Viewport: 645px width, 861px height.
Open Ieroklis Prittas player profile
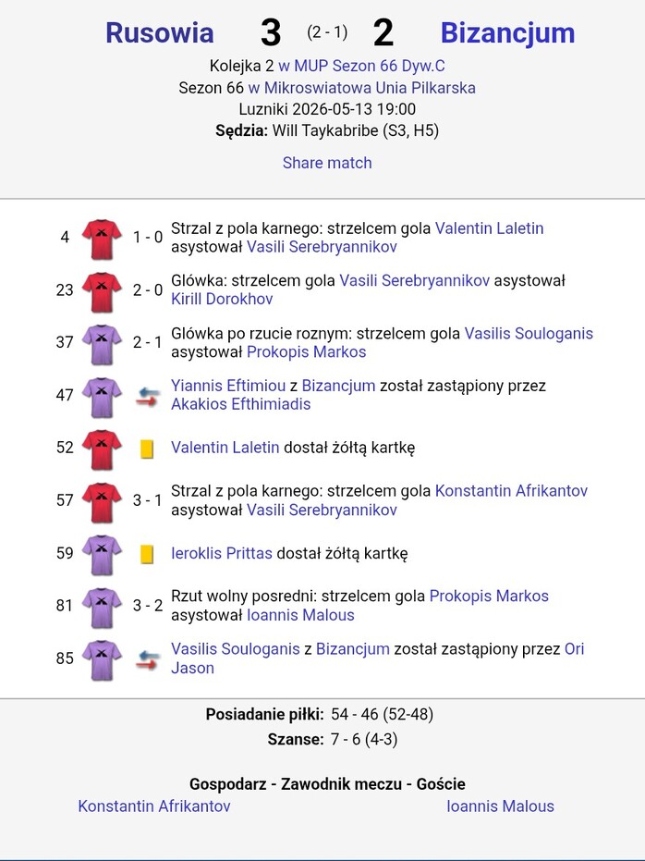(x=222, y=553)
